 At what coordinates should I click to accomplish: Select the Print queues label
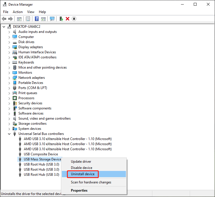pos(28,93)
